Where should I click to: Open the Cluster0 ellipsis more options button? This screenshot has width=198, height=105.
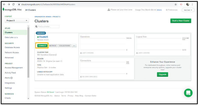74,46
